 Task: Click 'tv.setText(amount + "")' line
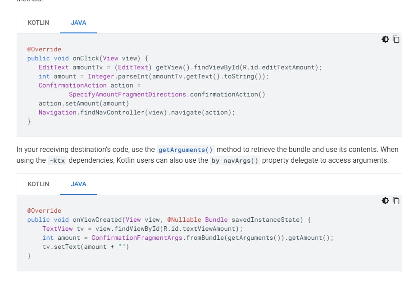[x=86, y=247]
